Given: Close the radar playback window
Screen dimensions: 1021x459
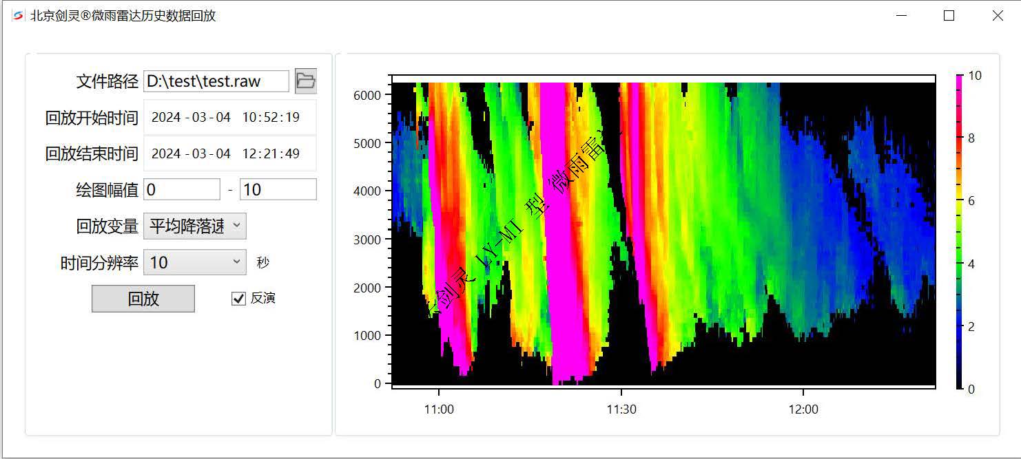Looking at the screenshot, I should click(x=997, y=16).
